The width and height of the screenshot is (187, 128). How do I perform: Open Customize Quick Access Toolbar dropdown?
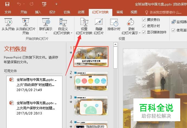click(56, 4)
